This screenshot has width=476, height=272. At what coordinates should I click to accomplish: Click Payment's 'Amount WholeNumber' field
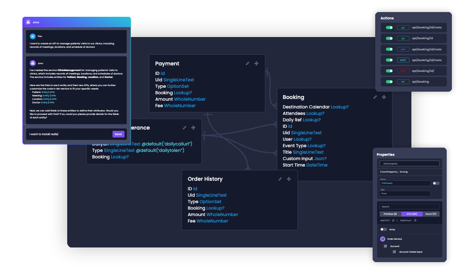click(180, 99)
